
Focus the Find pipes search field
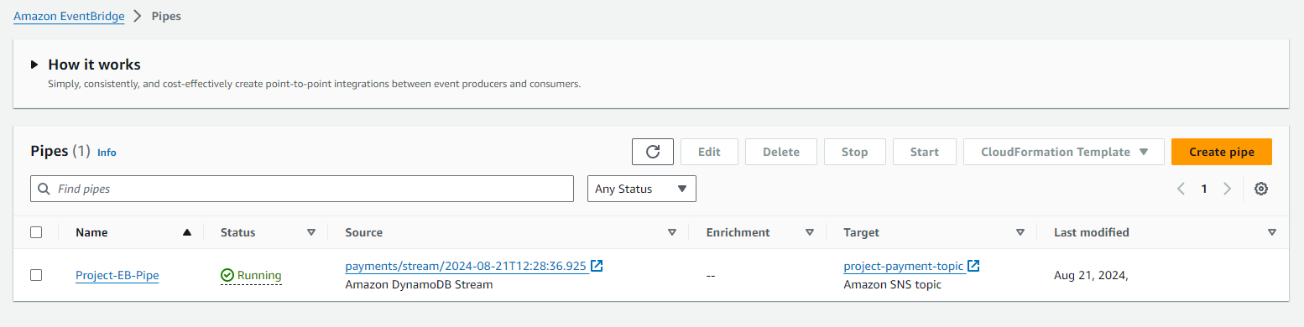(302, 189)
